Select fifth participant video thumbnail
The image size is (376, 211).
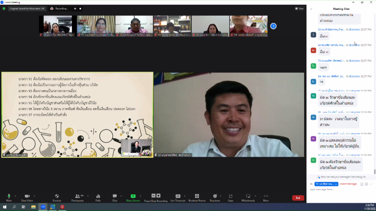(x=210, y=26)
